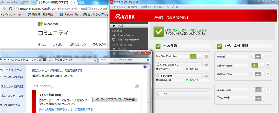Toggle FireWall switch
Screen dimensions: 279x113
(258, 56)
